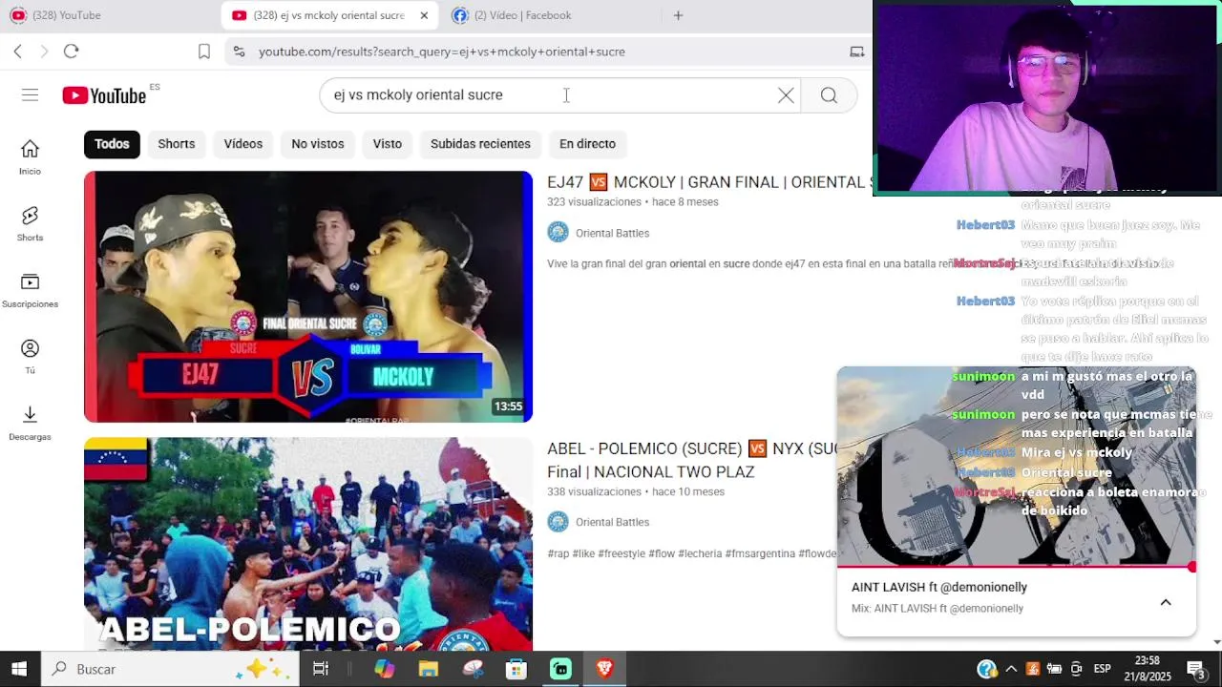The height and width of the screenshot is (687, 1222).
Task: Click the search magnifier button
Action: [829, 95]
